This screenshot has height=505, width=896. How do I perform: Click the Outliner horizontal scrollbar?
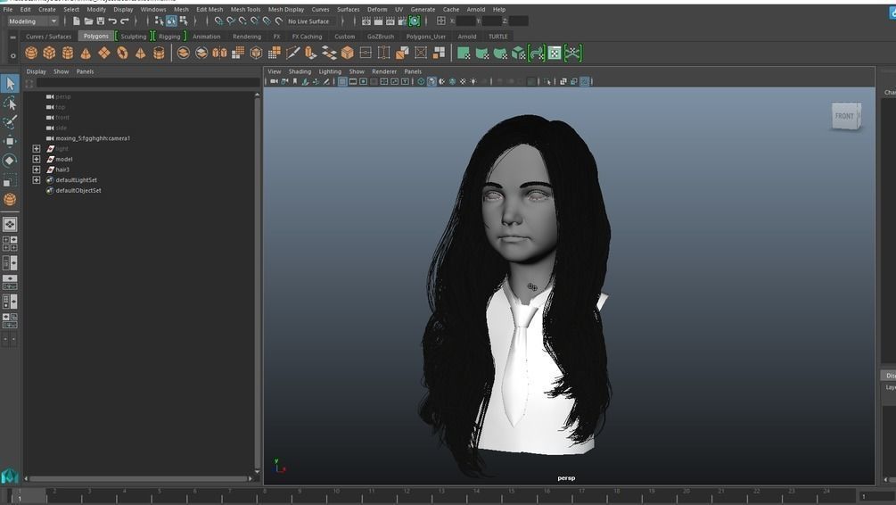click(138, 479)
